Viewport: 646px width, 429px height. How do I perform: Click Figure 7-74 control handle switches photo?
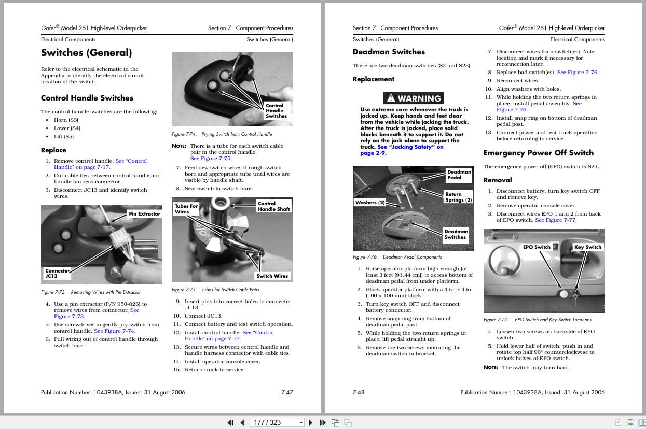tap(232, 89)
